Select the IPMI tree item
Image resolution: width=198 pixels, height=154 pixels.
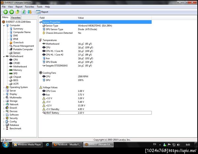pos(16,39)
